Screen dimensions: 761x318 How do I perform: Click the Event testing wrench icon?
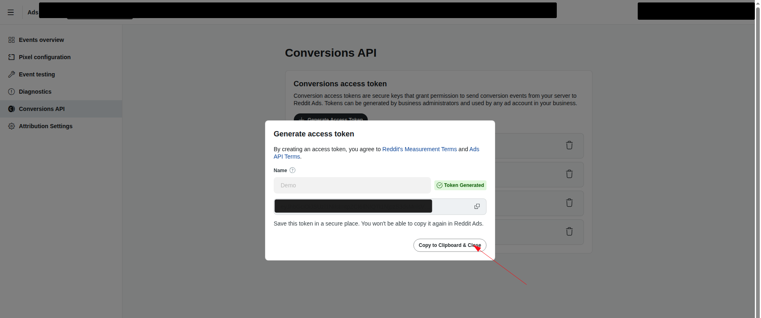click(12, 74)
